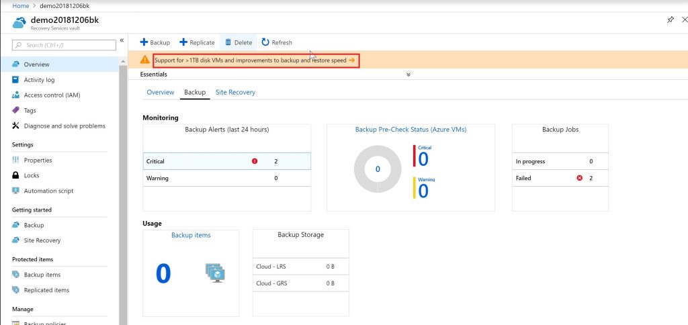Click the Critical backup alerts row

227,161
